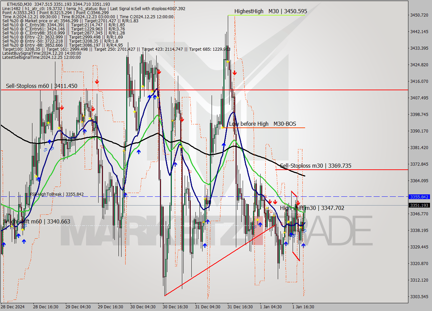Select the 'Sell %10 @ C_Entry61' row

63,29
